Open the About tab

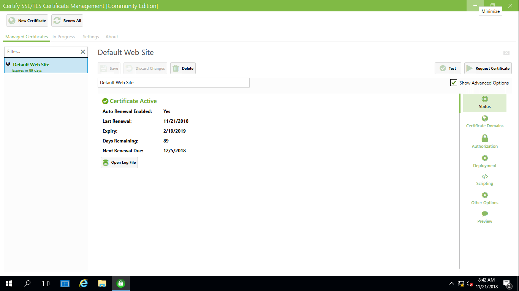[x=112, y=37]
